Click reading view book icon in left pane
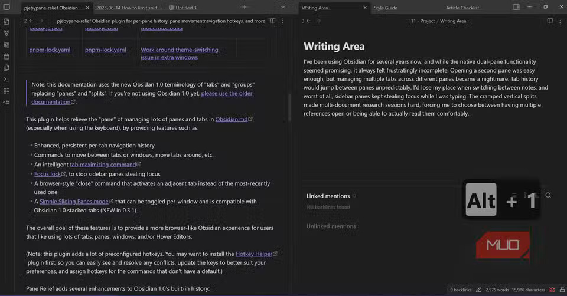The height and width of the screenshot is (296, 567). pos(272,21)
